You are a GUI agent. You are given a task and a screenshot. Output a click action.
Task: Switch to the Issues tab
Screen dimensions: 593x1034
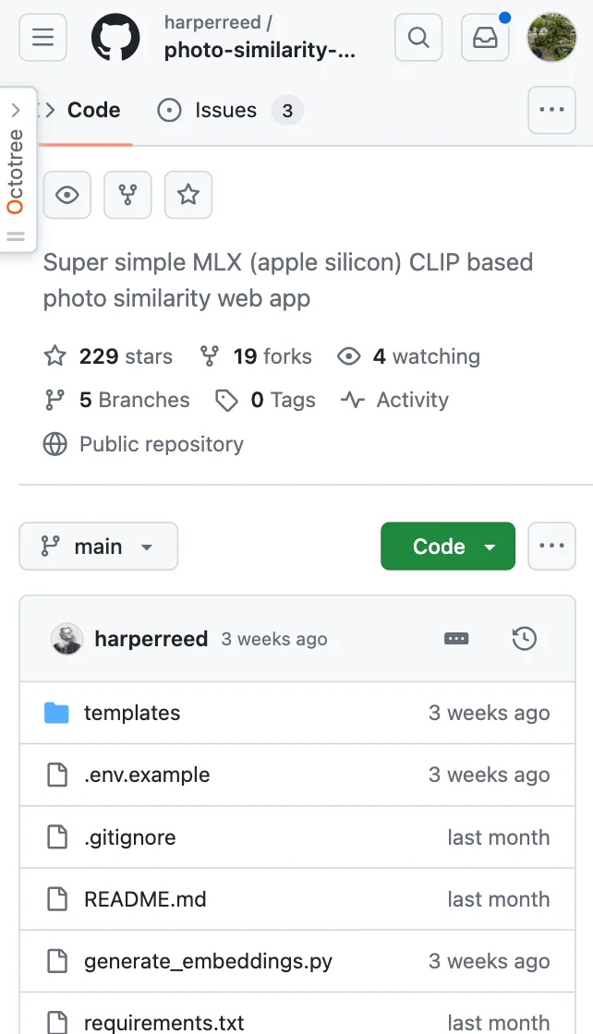coord(225,111)
